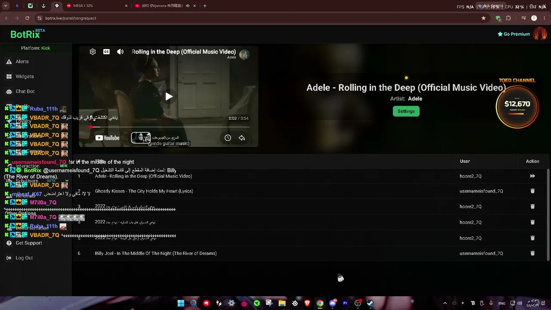This screenshot has width=551, height=310.
Task: Click the User column header
Action: pyautogui.click(x=464, y=161)
